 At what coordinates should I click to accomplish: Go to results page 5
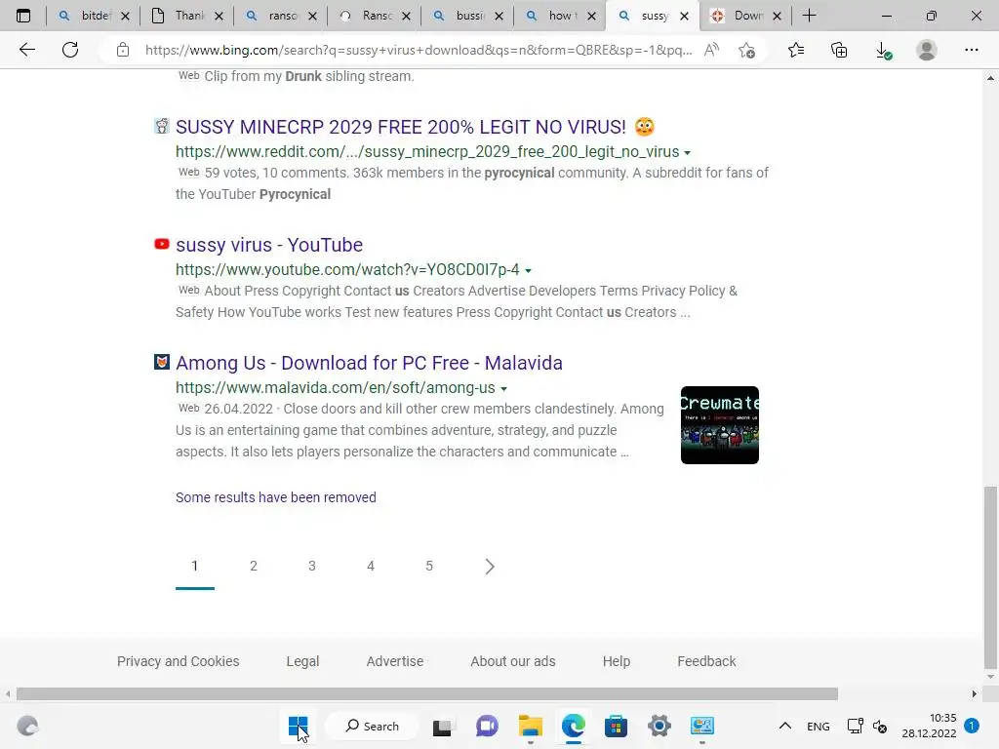click(x=429, y=566)
